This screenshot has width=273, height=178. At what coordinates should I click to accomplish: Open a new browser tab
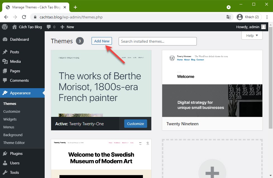(75, 7)
